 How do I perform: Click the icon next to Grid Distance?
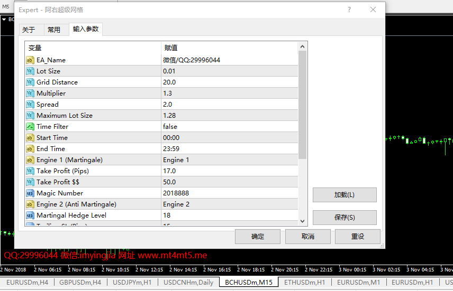tap(30, 82)
